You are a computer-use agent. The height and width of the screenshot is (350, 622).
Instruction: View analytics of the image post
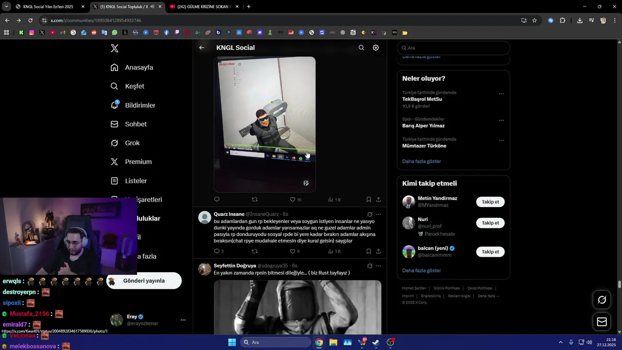pos(334,199)
